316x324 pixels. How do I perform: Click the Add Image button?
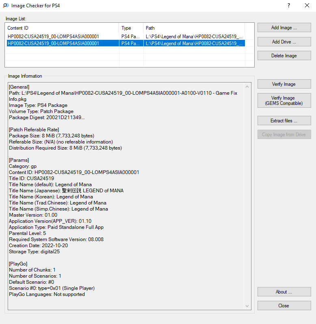point(284,28)
